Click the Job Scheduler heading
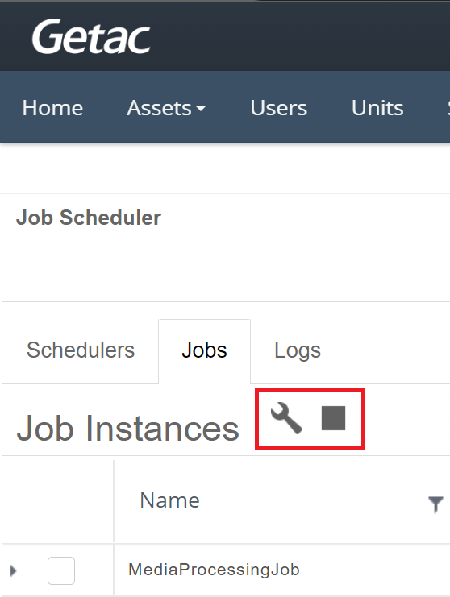The image size is (450, 597). 89,218
